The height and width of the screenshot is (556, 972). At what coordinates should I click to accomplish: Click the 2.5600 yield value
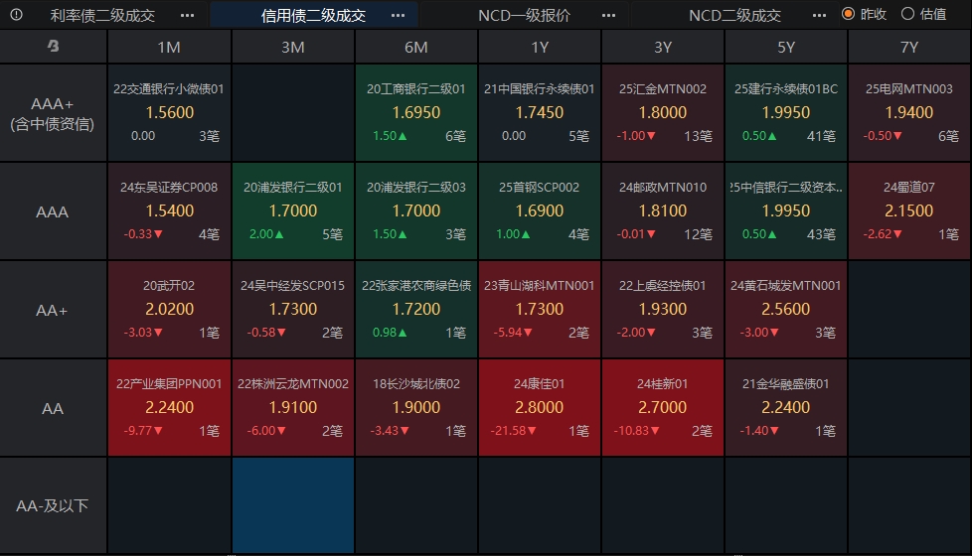point(786,309)
